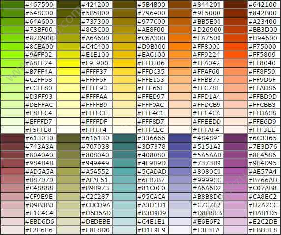Viewport: 281px width, 235px height.
Task: Choose the olive swatch labeled #808040
Action: [68, 155]
